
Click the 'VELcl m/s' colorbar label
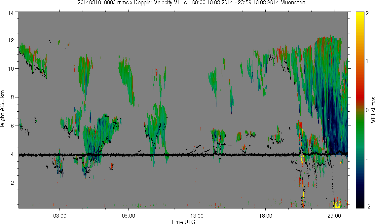click(x=373, y=110)
